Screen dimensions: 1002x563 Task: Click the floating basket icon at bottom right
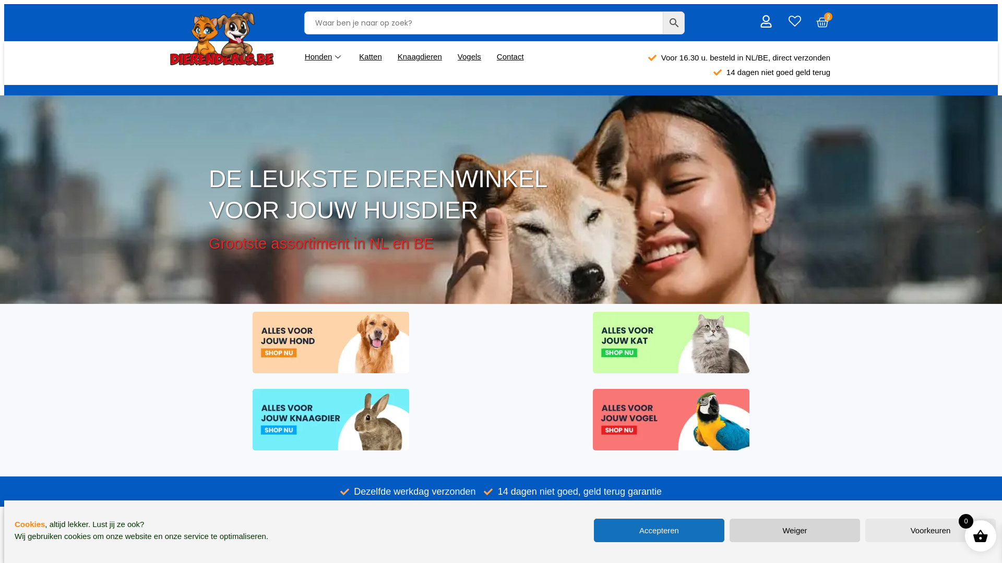click(980, 536)
